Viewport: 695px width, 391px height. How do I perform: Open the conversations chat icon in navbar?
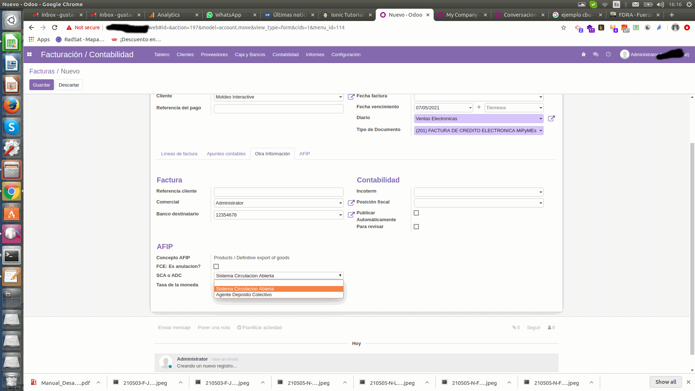click(x=596, y=54)
